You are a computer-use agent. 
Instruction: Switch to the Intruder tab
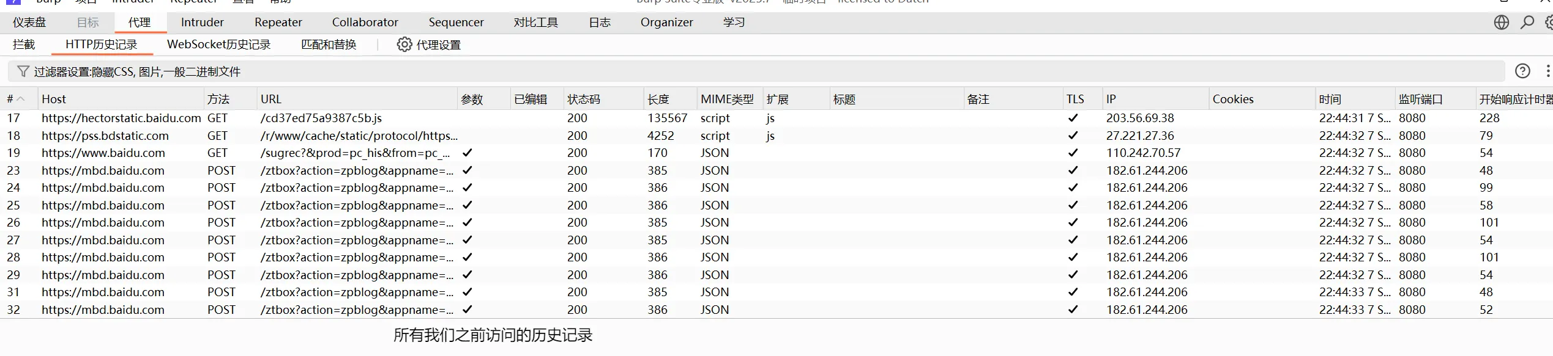(x=202, y=23)
